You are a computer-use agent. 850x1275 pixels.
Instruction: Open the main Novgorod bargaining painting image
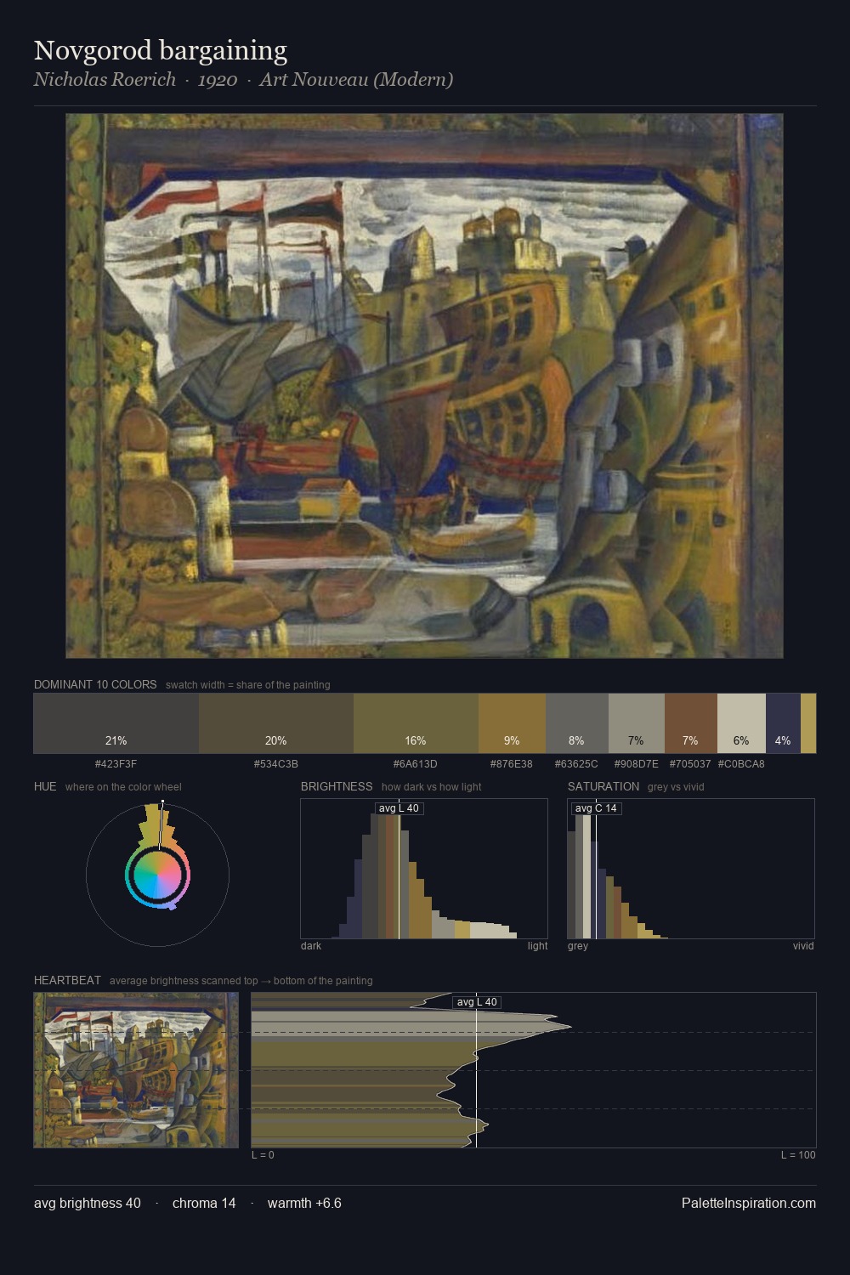tap(424, 386)
